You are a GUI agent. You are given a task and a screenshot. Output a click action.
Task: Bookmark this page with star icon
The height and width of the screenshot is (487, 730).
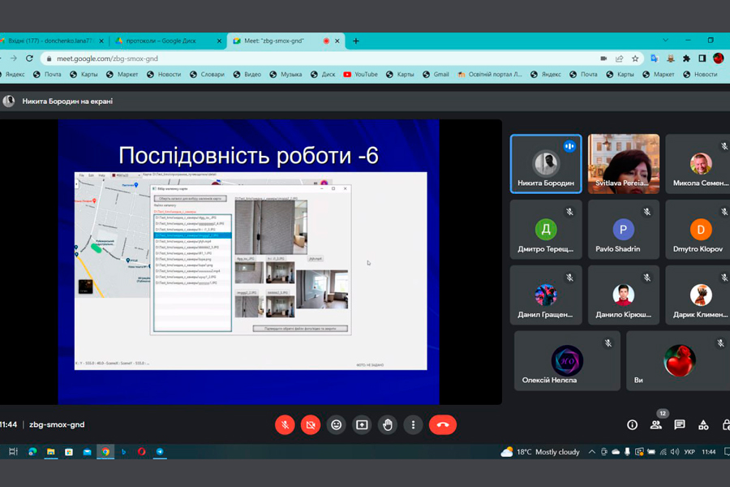[635, 58]
